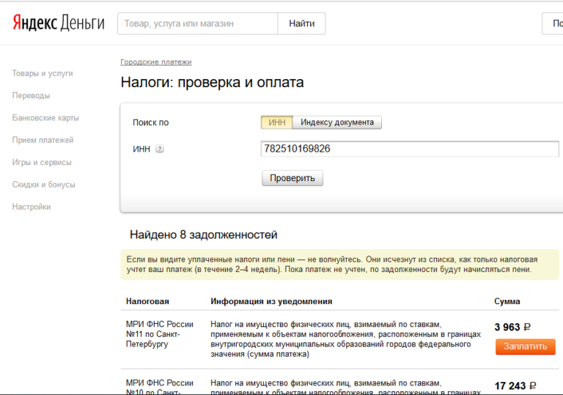Select search by ИНН toggle
The width and height of the screenshot is (563, 395).
coord(277,122)
